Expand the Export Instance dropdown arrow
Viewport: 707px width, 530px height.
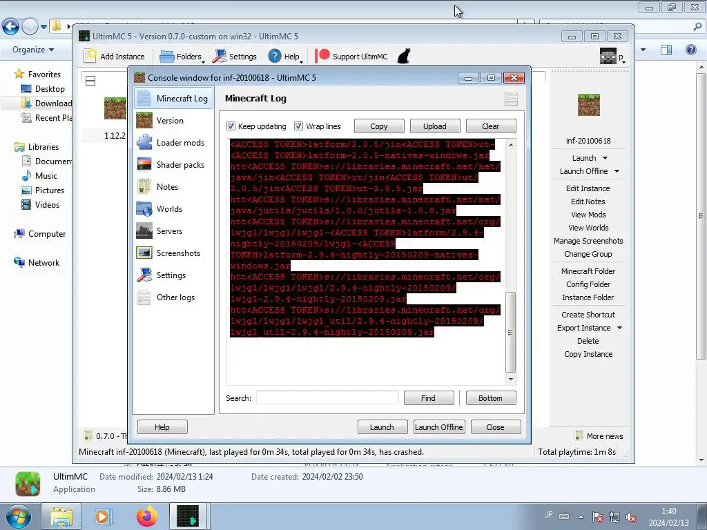click(619, 328)
